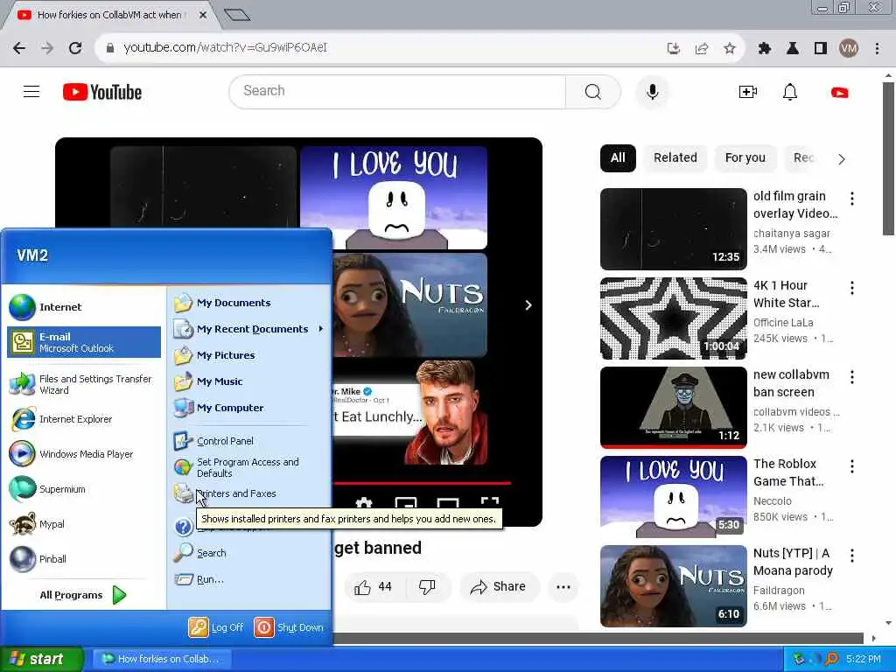The height and width of the screenshot is (672, 896).
Task: Open YouTube hamburger guide menu
Action: (31, 91)
